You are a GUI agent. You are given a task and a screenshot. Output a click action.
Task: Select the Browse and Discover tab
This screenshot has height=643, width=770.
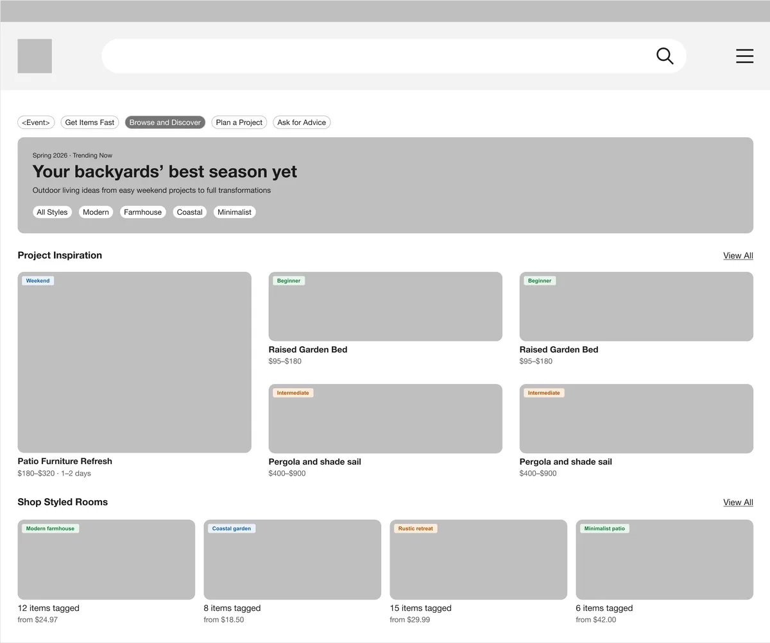coord(165,122)
